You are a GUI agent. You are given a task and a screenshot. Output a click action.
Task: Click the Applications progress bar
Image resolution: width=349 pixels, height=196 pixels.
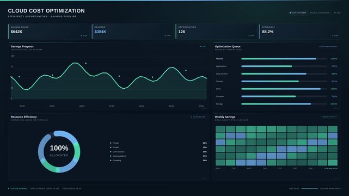[x=284, y=66]
